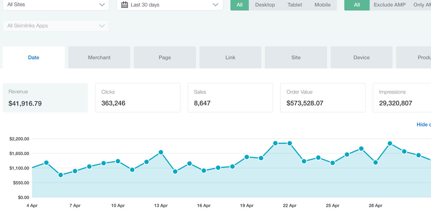The image size is (431, 215).
Task: Select All in the device filter beside Desktop
Action: tap(240, 5)
